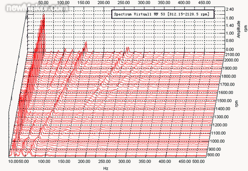Click '250.00' on the bottom Hz axis

[104, 161]
